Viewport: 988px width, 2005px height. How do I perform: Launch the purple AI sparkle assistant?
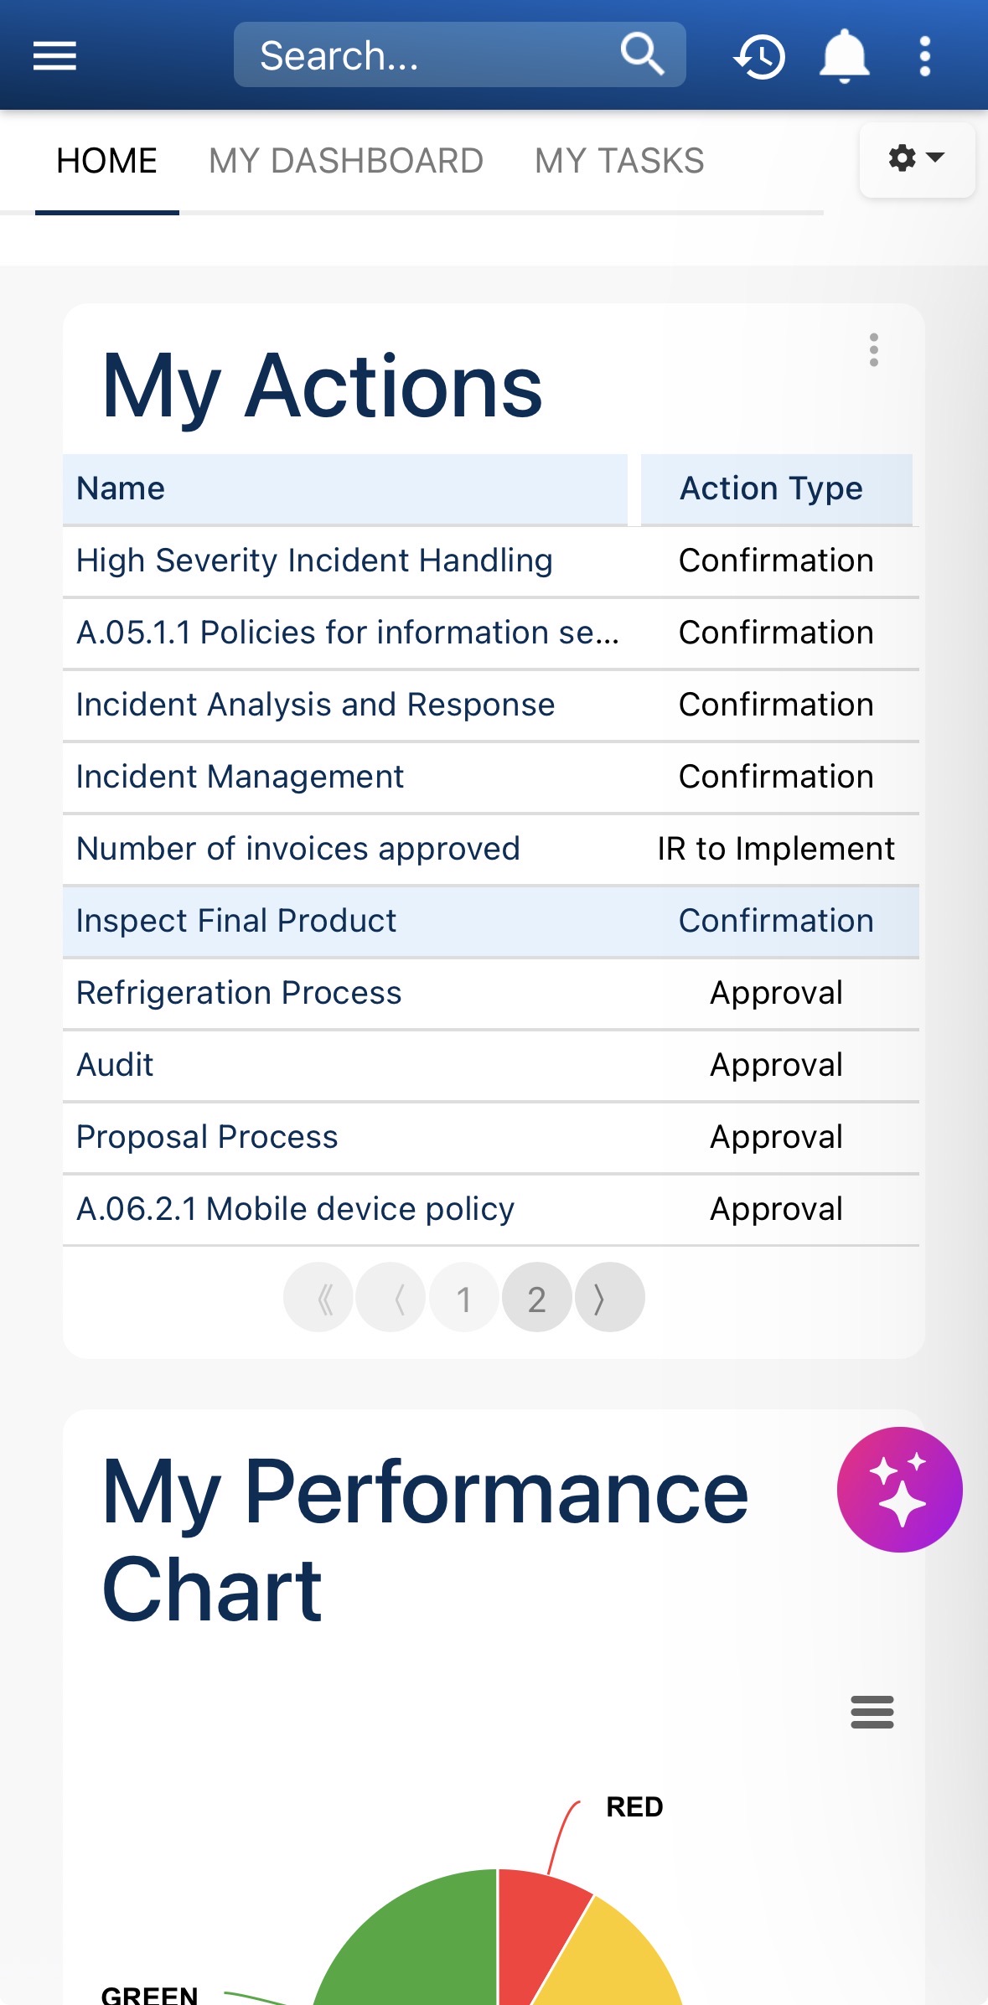(x=899, y=1489)
